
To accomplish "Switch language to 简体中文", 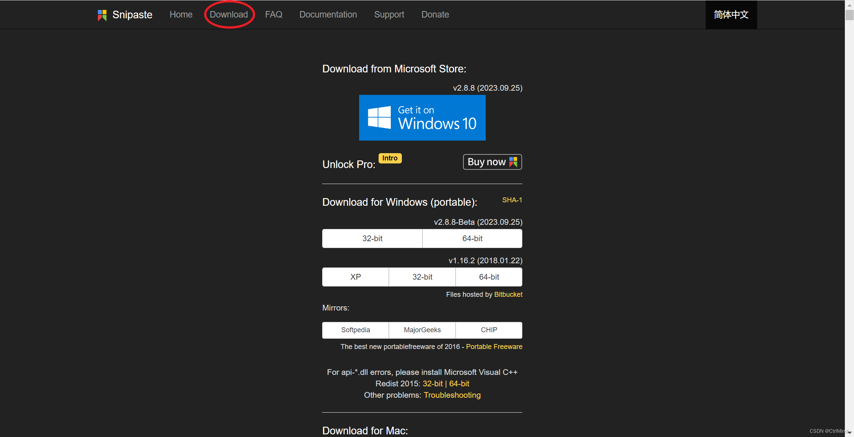I will click(x=731, y=14).
